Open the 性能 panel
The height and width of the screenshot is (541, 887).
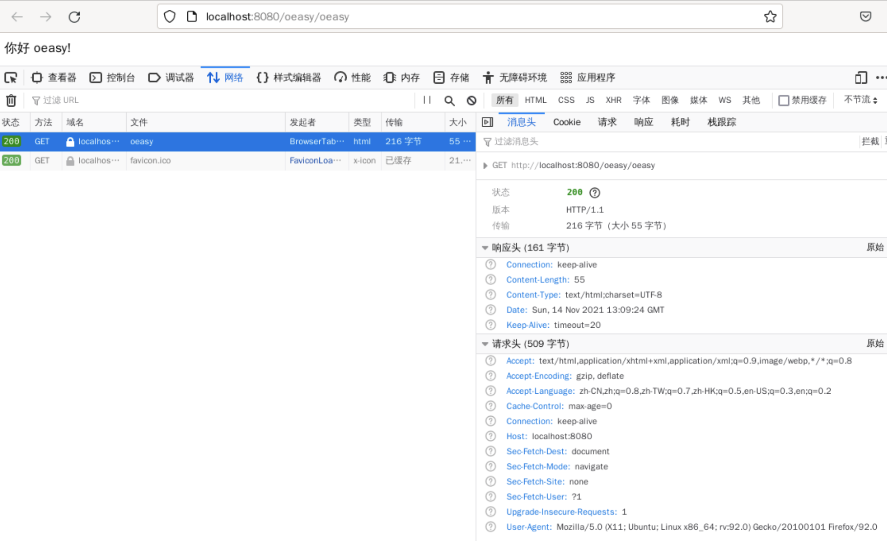pos(352,78)
